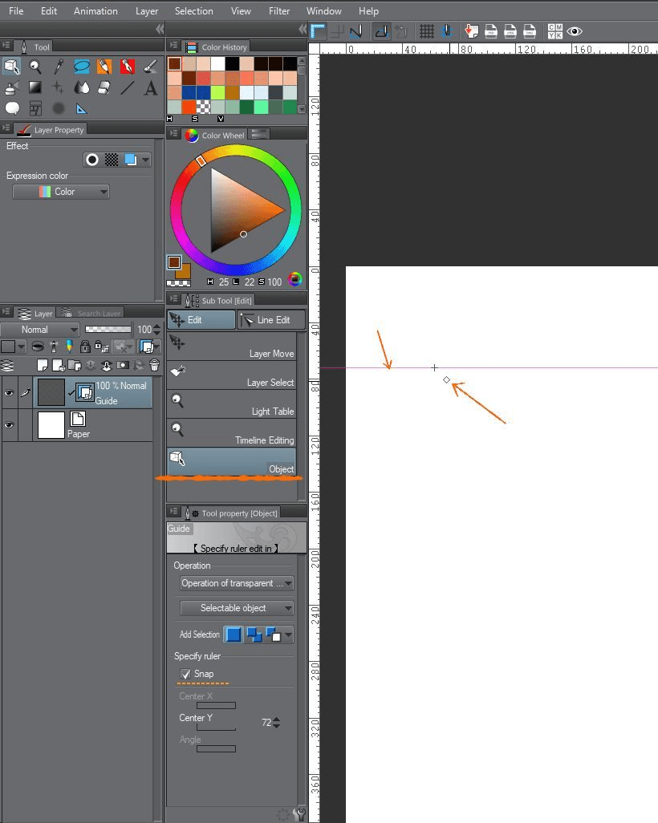
Task: Click the Zoom magnifier tool
Action: click(x=35, y=67)
